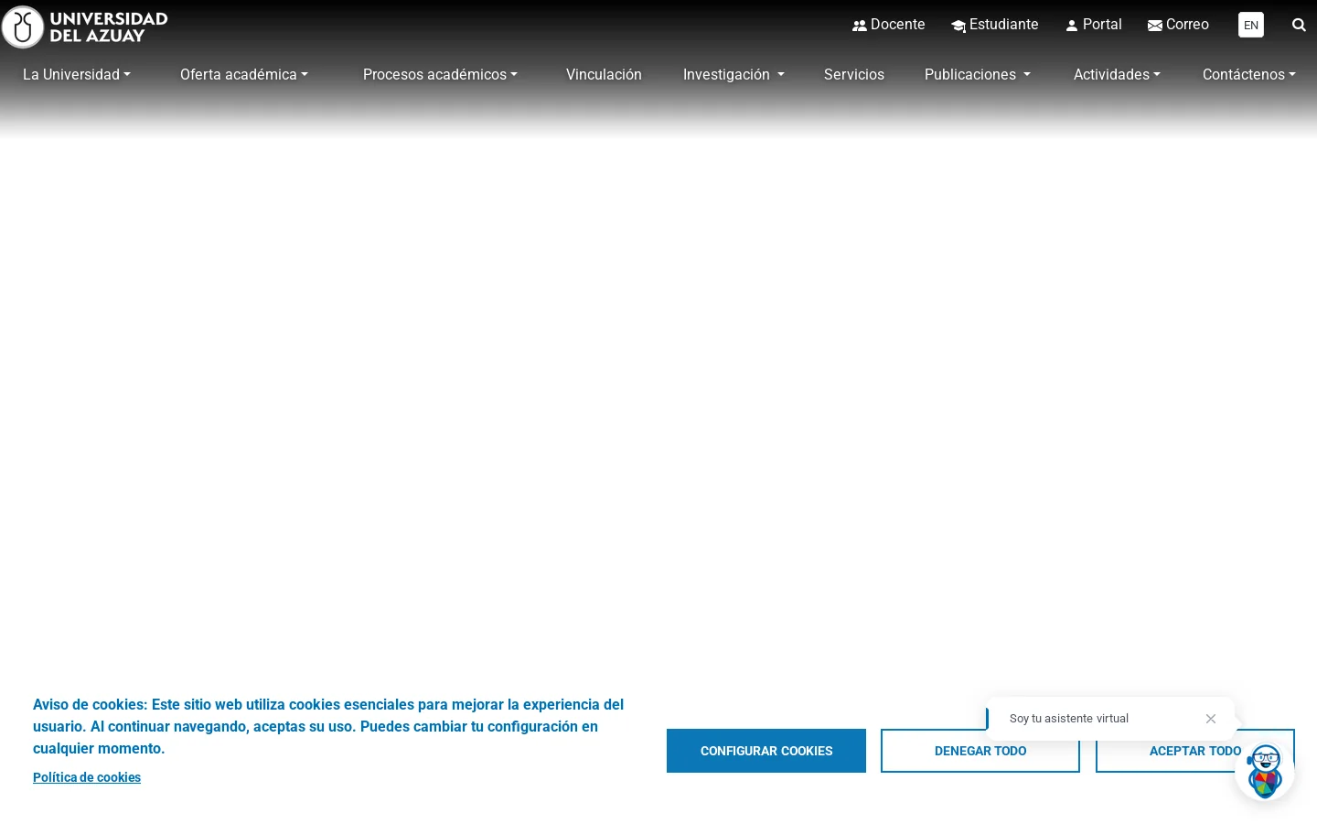Screen dimensions: 1317x823
Task: Switch language with the EN button
Action: pos(1251,25)
